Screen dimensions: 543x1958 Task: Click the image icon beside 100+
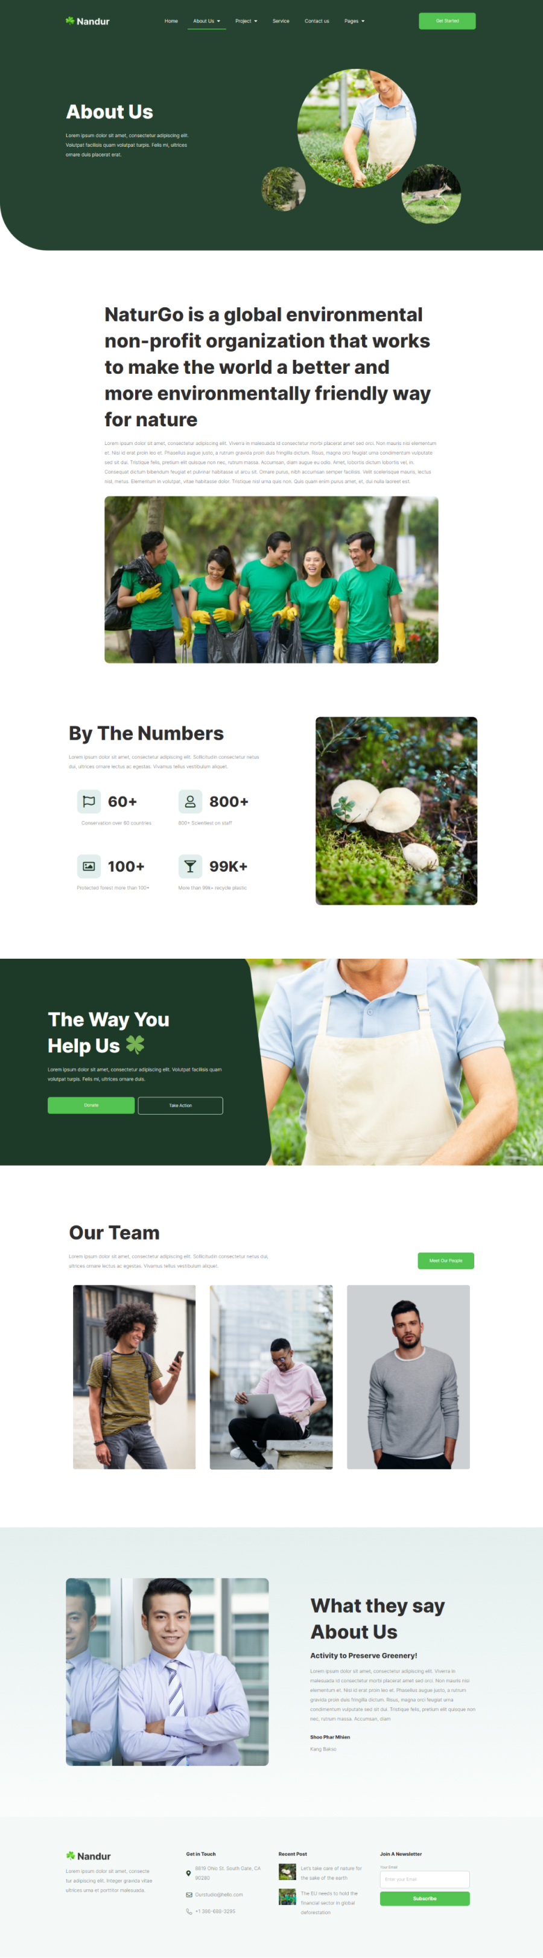[89, 866]
